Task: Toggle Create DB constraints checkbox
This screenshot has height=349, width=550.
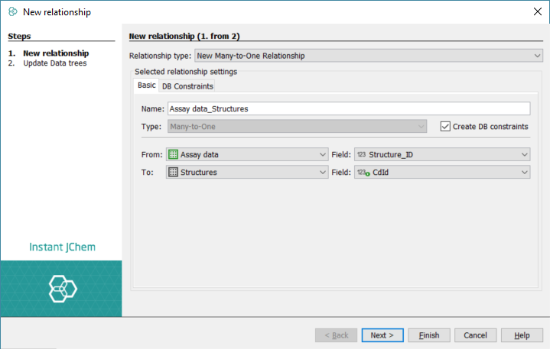Action: (445, 127)
